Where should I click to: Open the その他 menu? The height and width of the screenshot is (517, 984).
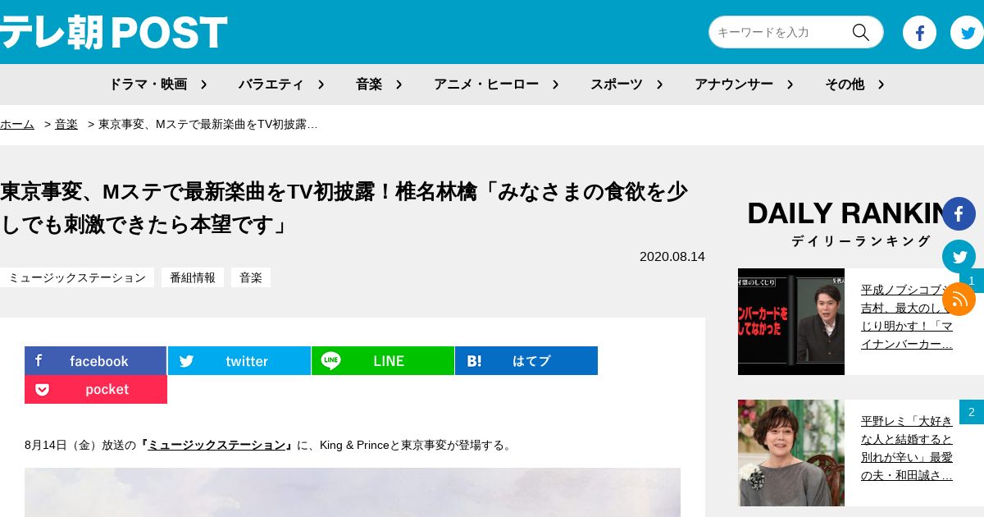coord(845,84)
